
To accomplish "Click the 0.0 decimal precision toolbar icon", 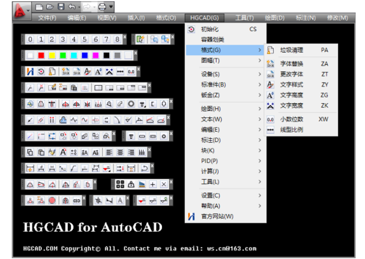I will (131, 72).
